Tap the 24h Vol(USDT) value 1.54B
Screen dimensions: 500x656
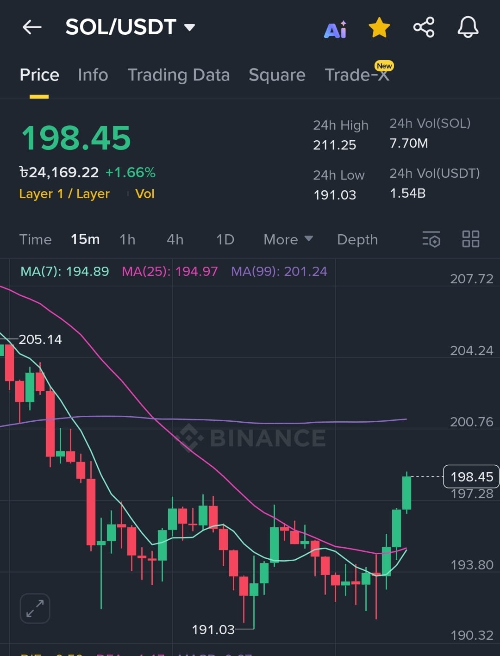(x=408, y=193)
